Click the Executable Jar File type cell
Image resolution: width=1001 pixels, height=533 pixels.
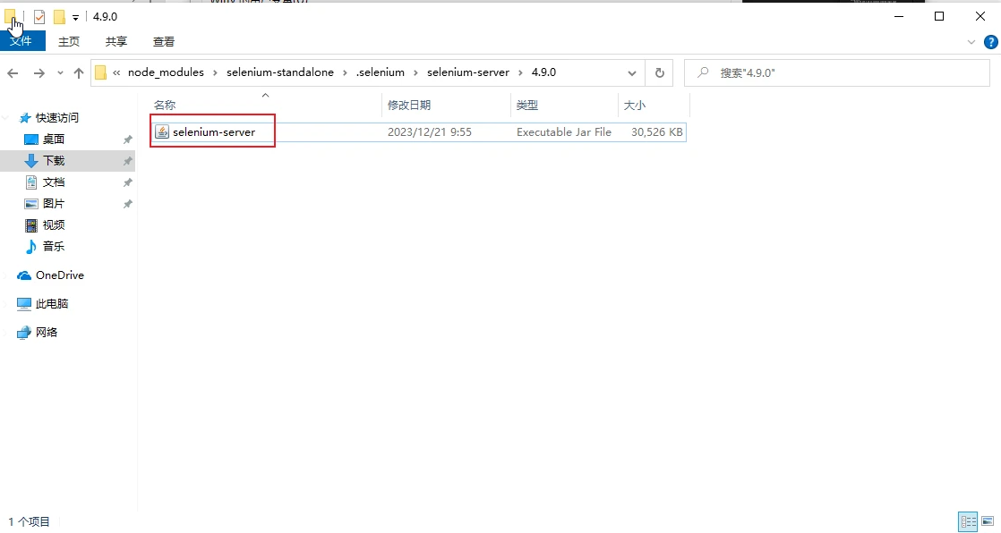[x=564, y=132]
